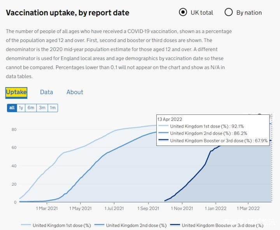
Task: Set chart range to 1y
Action: pos(21,108)
